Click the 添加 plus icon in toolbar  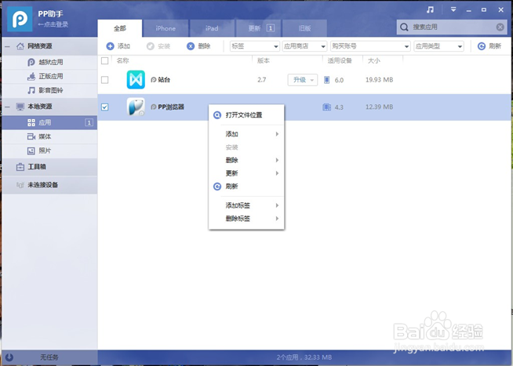tap(111, 46)
